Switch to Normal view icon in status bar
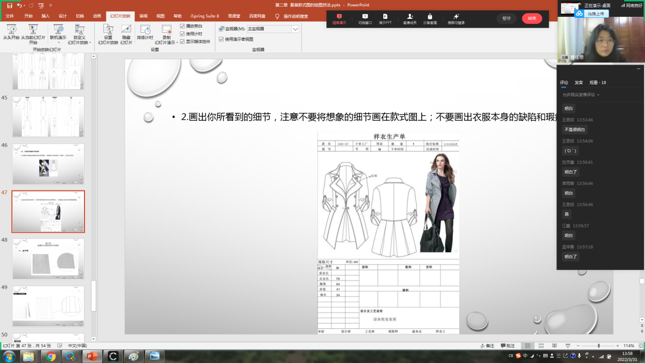This screenshot has height=363, width=645. tap(527, 346)
